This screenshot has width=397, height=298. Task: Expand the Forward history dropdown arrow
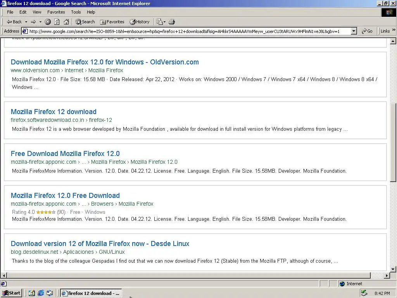click(40, 22)
